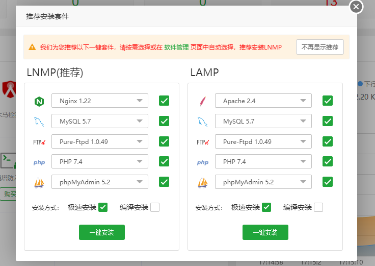Uncheck PHP 7.4 in LAMP
The height and width of the screenshot is (266, 375).
point(328,161)
